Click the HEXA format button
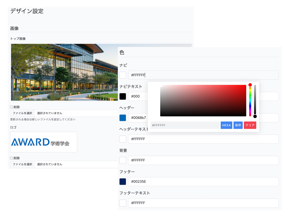This screenshot has width=290, height=217. point(226,125)
